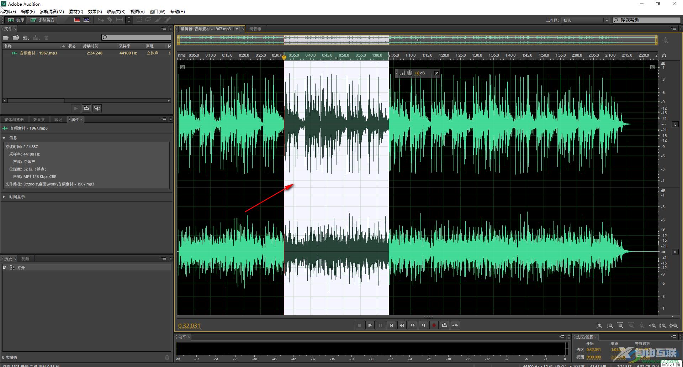The image size is (683, 367).
Task: Show the spectral pitch display
Action: pos(86,20)
